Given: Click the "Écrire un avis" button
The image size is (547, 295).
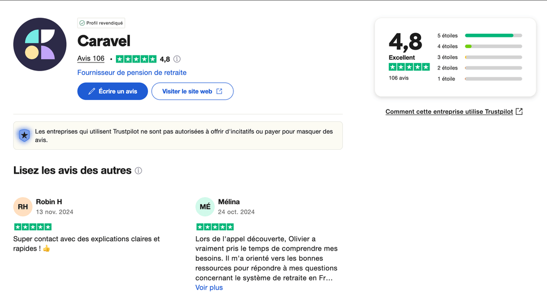Looking at the screenshot, I should [x=113, y=91].
